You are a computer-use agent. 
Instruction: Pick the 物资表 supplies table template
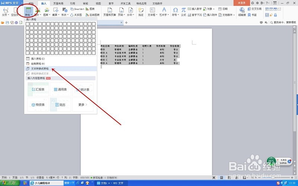tap(38, 105)
